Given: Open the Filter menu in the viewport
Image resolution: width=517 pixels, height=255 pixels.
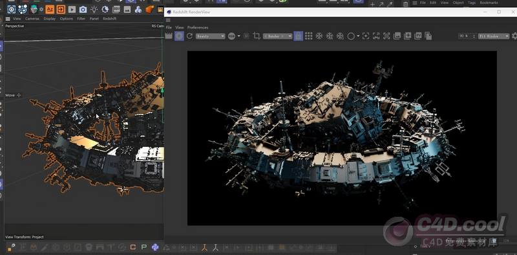Looking at the screenshot, I should coord(81,19).
